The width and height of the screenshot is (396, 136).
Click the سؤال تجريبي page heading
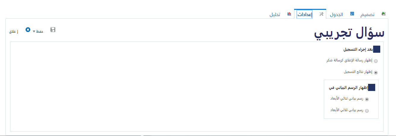pos(349,33)
